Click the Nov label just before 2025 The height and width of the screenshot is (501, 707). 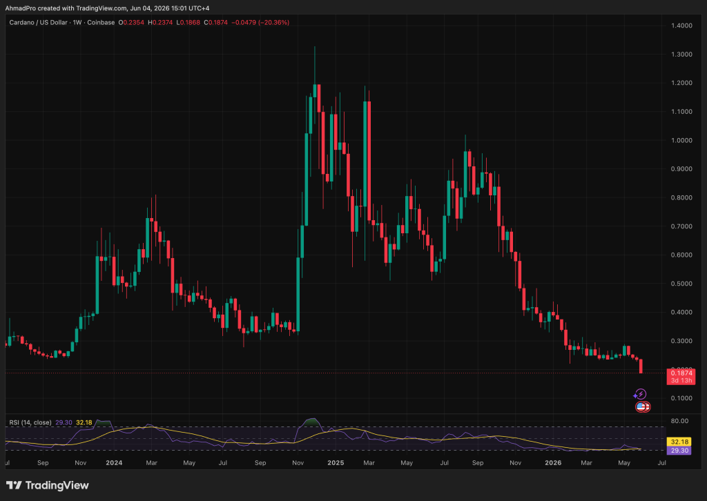point(298,463)
